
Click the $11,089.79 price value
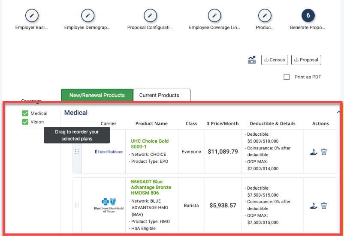(x=223, y=152)
